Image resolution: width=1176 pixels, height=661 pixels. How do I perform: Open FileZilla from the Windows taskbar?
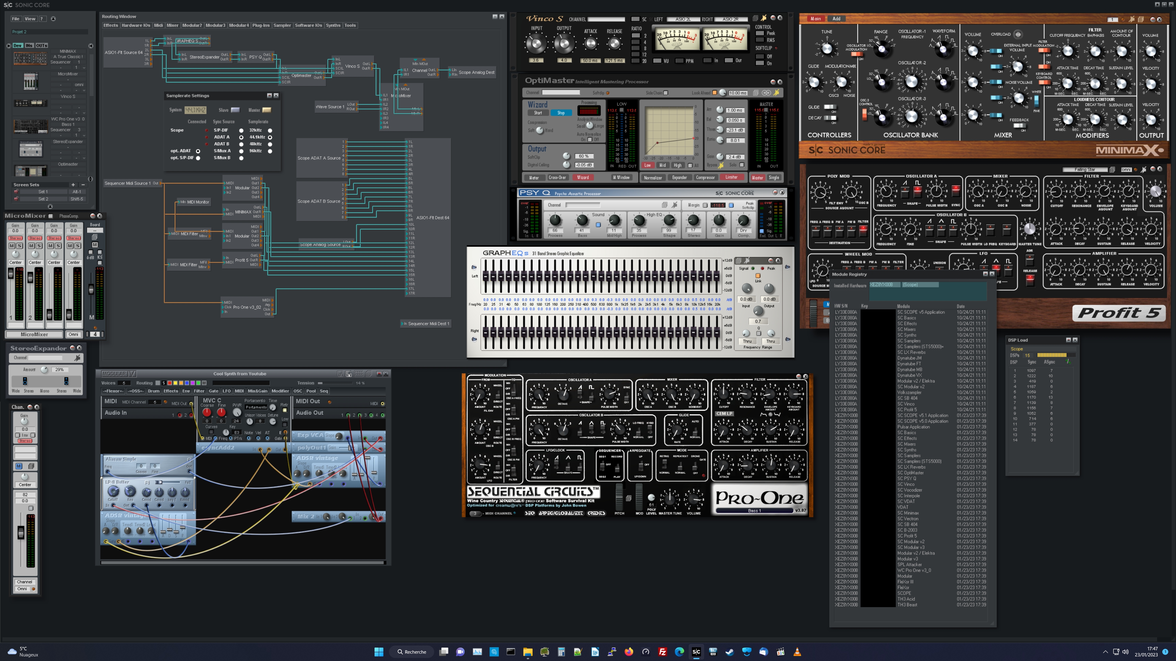point(662,652)
